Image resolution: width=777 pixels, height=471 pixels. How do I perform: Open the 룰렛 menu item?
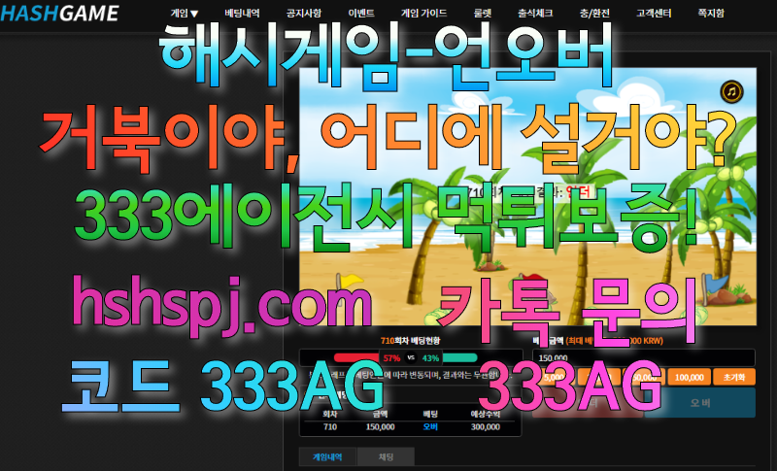coord(482,14)
